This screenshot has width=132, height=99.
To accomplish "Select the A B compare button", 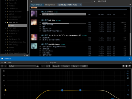I will 43,66.
